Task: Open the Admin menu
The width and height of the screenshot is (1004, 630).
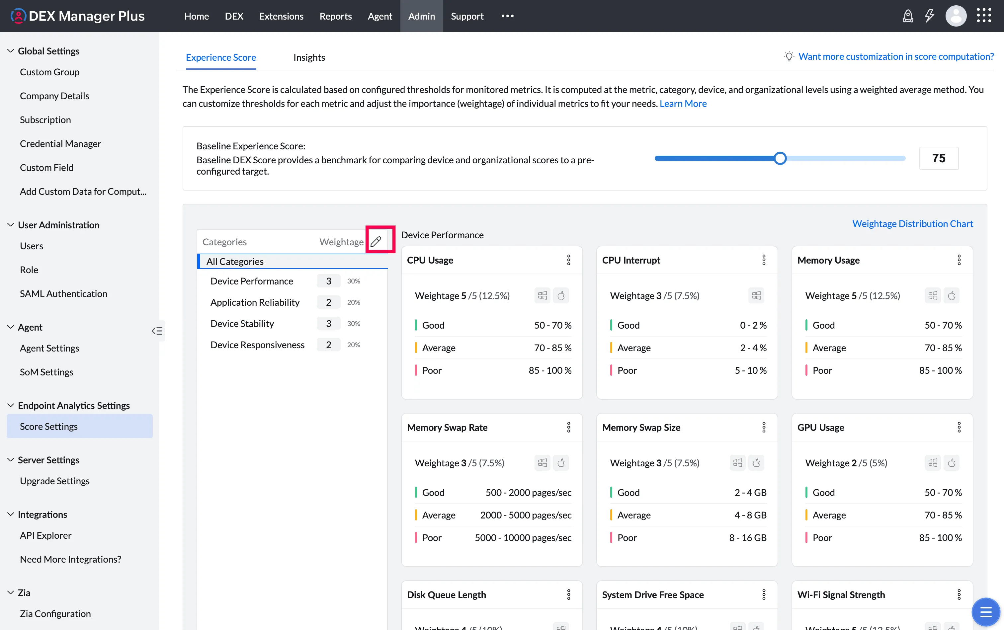Action: coord(421,16)
